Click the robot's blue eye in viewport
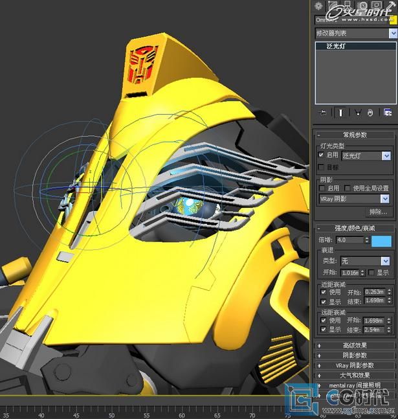This screenshot has width=398, height=419. point(191,206)
